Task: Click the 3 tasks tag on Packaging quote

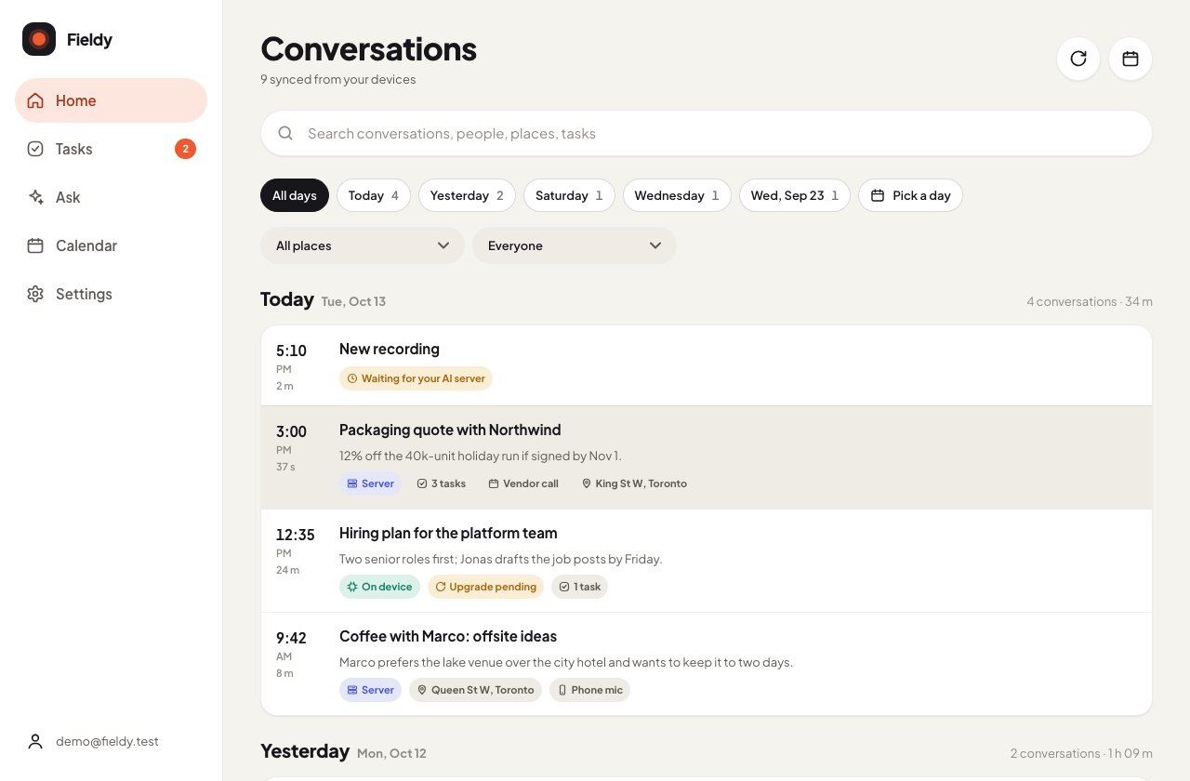Action: click(442, 483)
